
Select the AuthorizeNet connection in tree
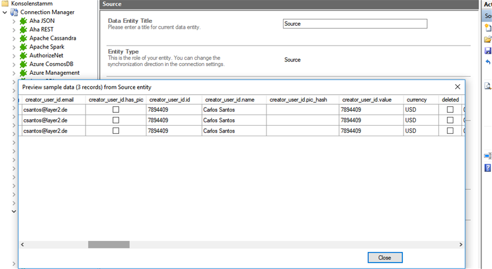[46, 56]
